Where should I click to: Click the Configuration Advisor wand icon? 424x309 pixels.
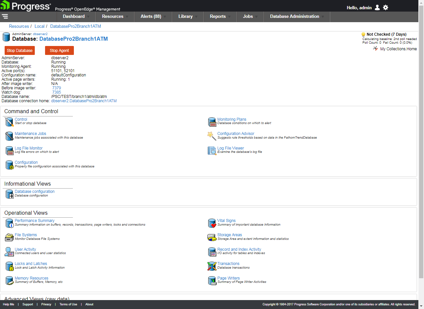212,136
